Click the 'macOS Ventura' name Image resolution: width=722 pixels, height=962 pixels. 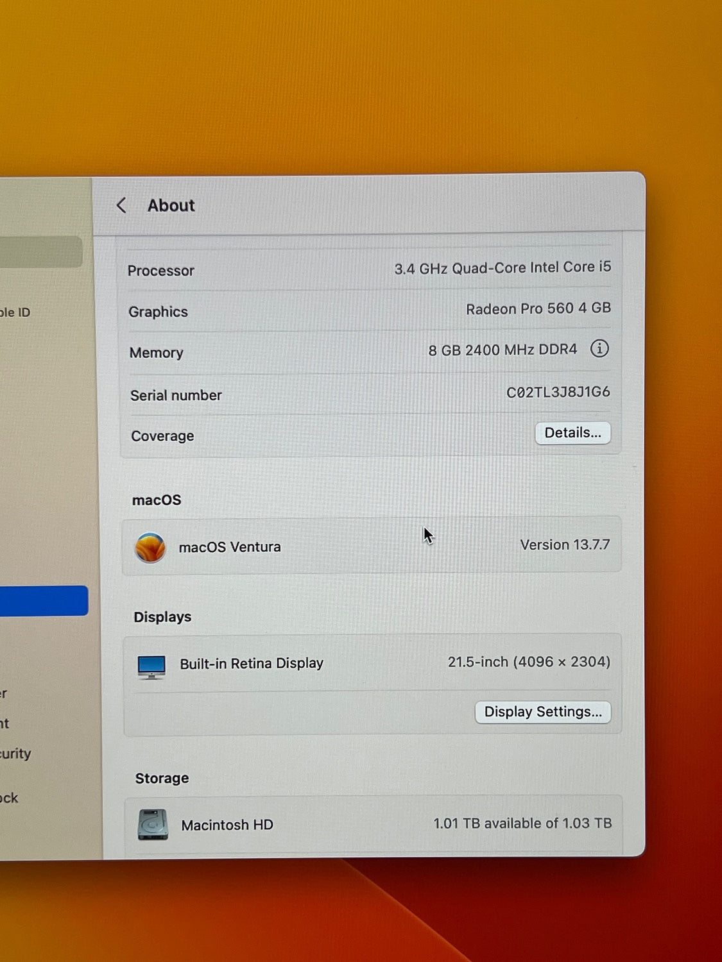coord(230,547)
